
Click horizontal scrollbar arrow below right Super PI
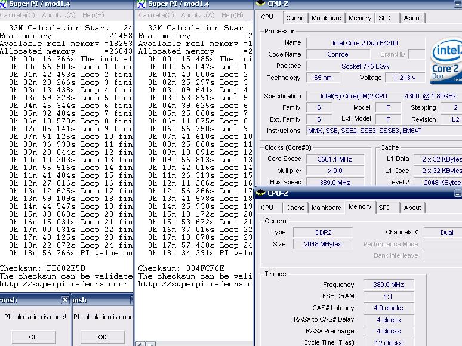click(x=141, y=344)
